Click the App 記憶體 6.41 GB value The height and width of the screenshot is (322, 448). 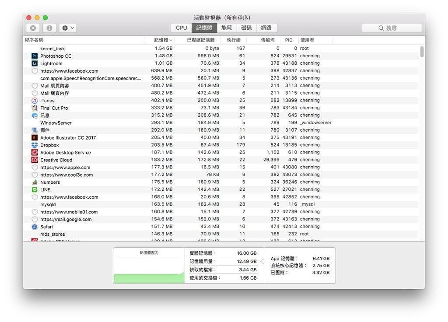click(321, 259)
